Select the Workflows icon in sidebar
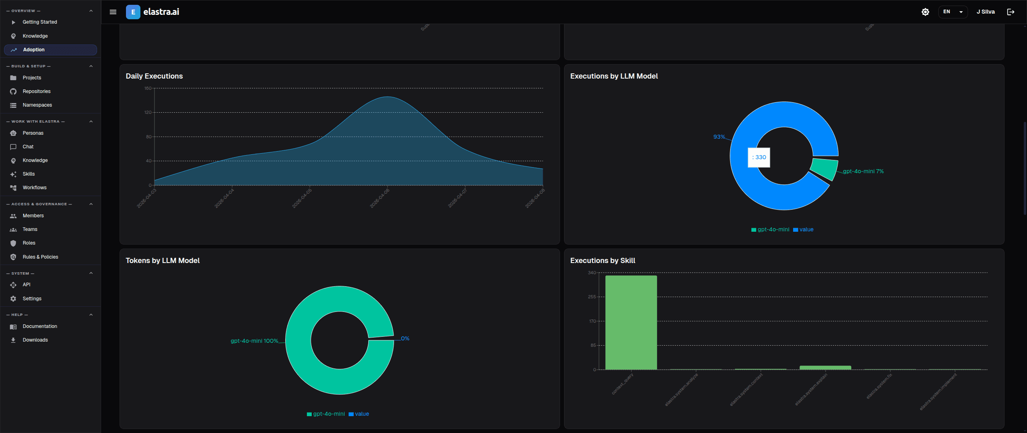Viewport: 1027px width, 433px height. coord(13,188)
